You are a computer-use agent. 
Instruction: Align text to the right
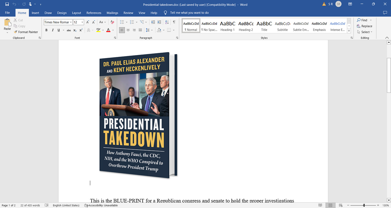(134, 30)
